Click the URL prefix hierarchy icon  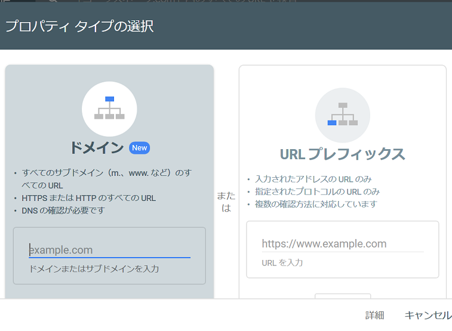[x=343, y=115]
